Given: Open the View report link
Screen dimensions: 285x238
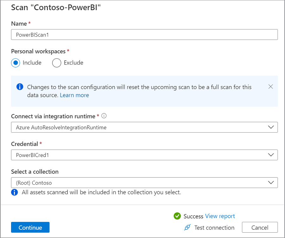Looking at the screenshot, I should (x=220, y=216).
